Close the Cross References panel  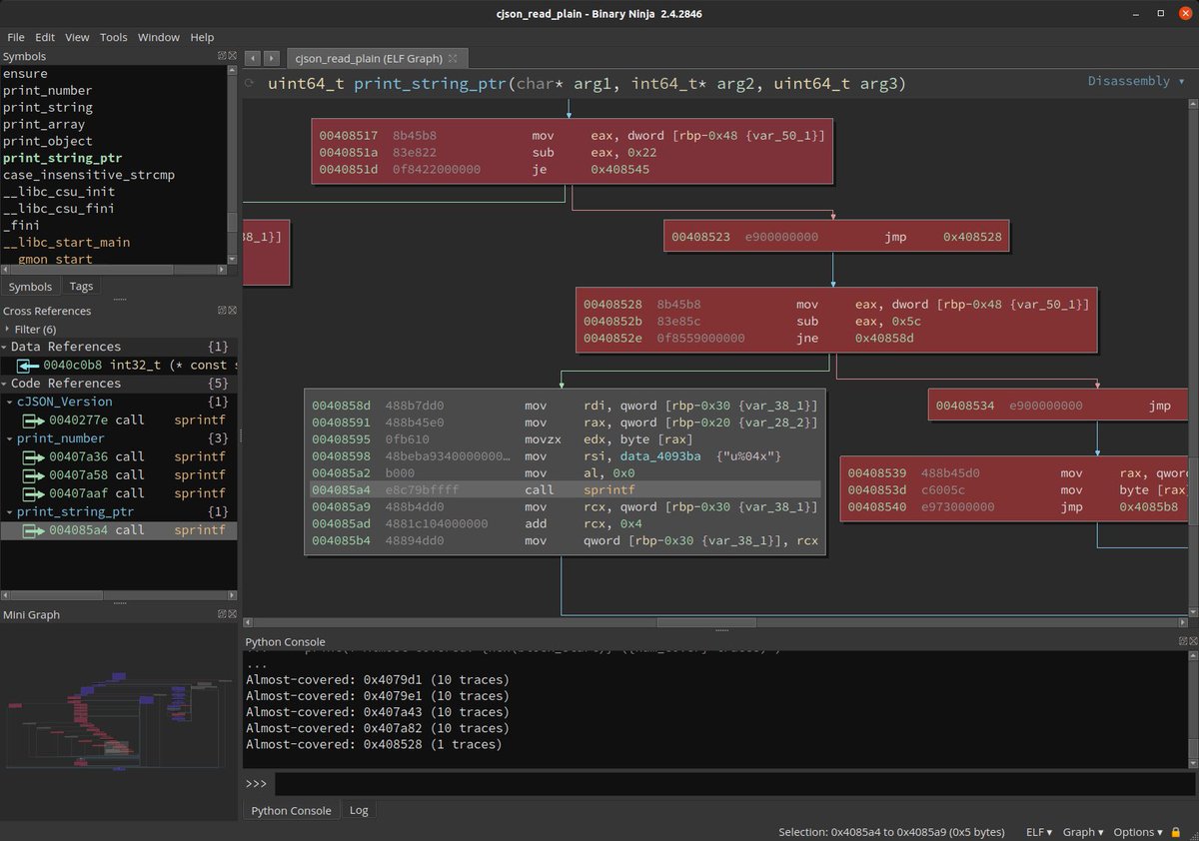tap(232, 311)
